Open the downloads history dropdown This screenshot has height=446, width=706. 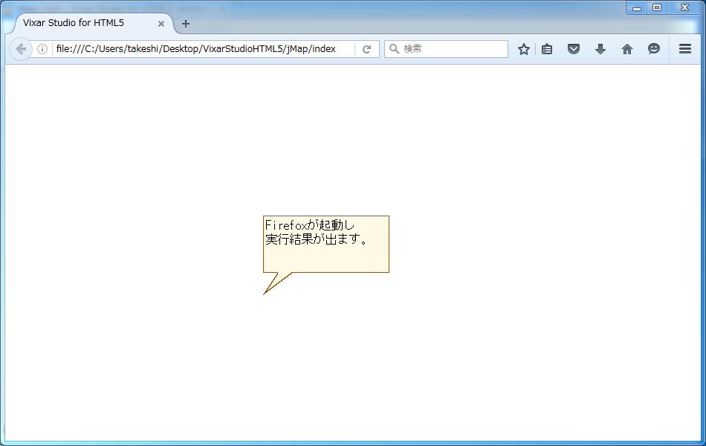(600, 48)
